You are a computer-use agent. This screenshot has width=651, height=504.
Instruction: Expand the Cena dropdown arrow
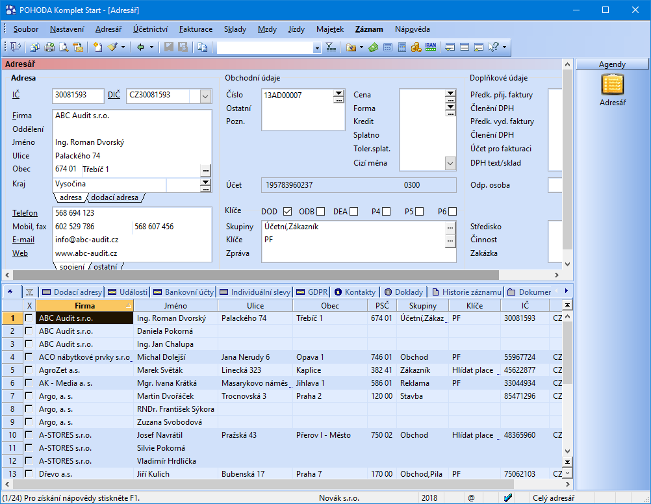coord(450,93)
